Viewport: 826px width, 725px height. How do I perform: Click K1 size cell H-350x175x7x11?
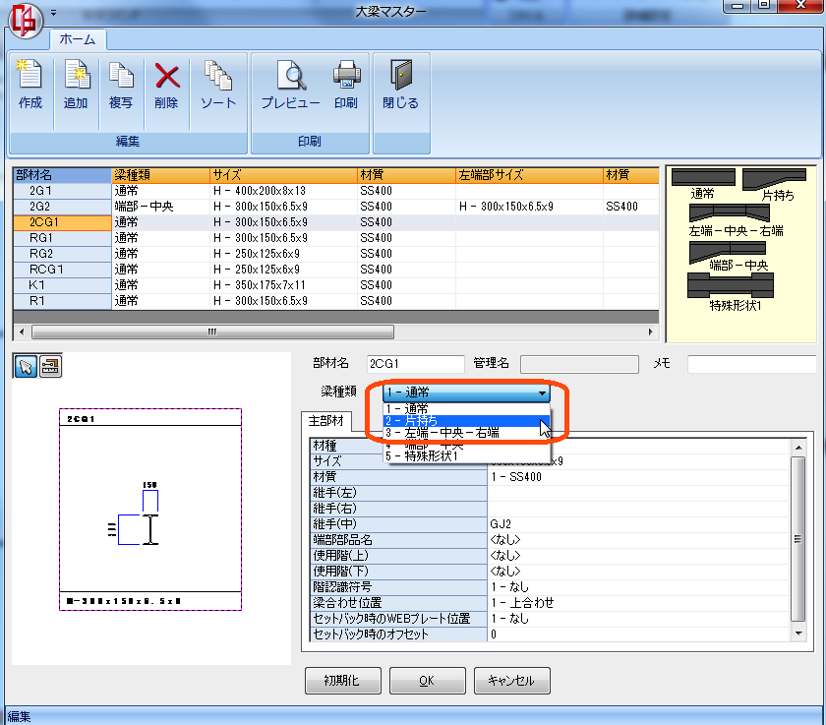pos(283,285)
